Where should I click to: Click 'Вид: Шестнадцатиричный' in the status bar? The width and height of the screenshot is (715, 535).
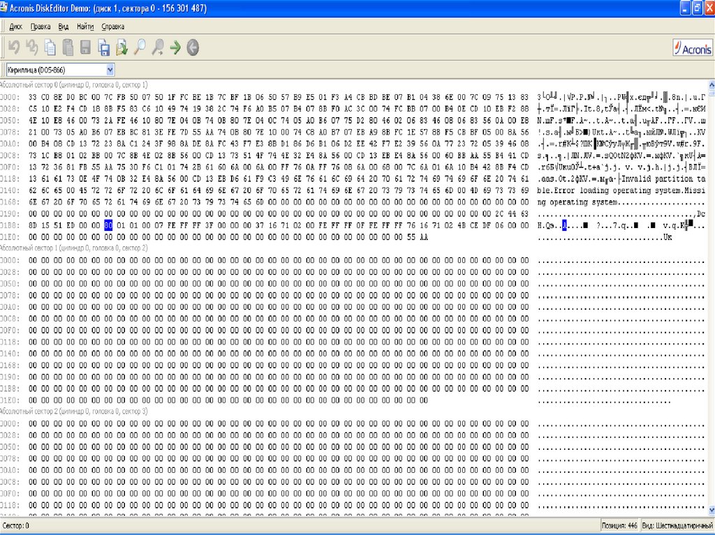(x=677, y=526)
